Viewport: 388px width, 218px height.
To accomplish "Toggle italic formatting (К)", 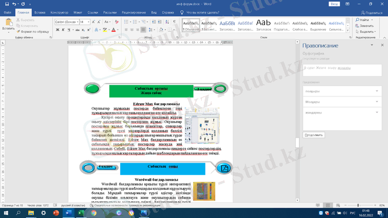I will (x=63, y=30).
